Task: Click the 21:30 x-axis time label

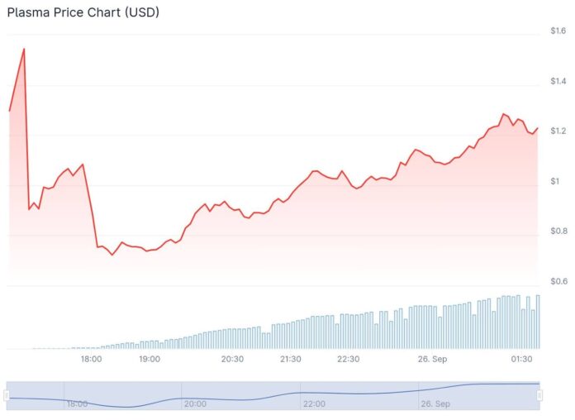Action: point(290,359)
